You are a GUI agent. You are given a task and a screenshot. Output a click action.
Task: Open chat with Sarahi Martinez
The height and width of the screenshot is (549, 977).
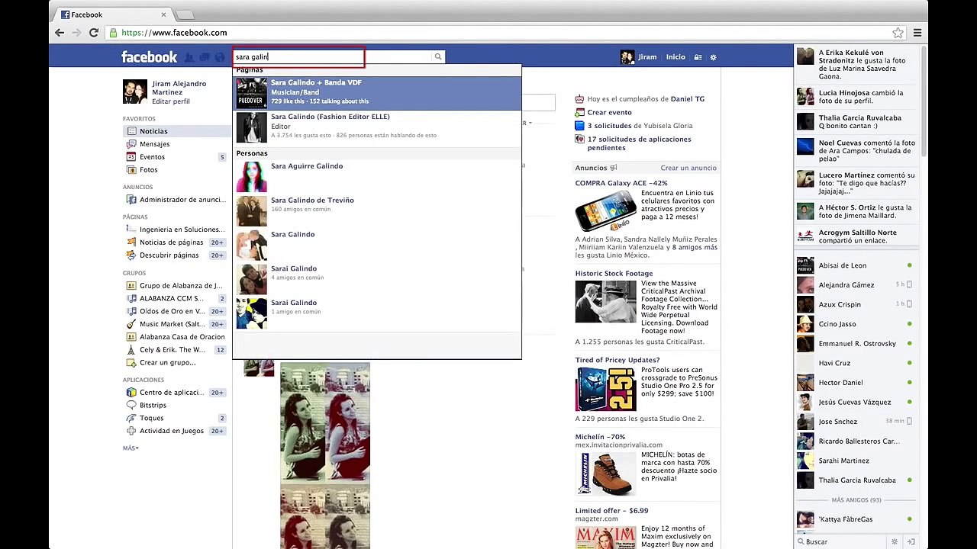coord(856,461)
